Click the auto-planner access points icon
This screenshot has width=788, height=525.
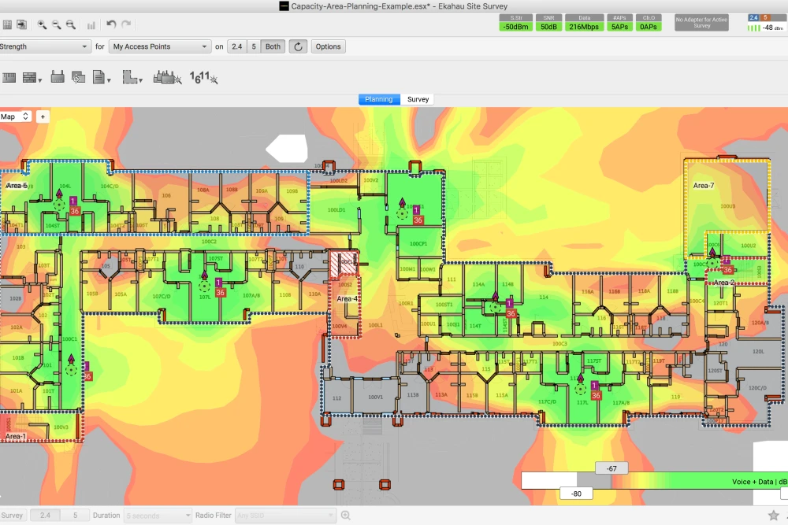pos(169,78)
